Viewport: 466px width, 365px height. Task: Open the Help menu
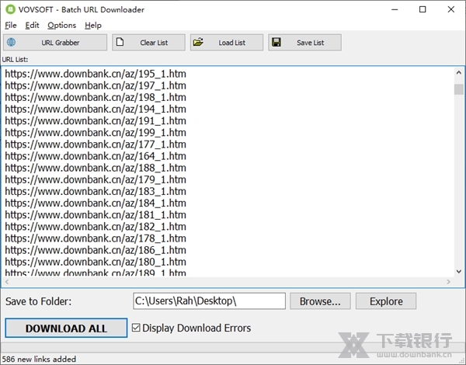(93, 26)
